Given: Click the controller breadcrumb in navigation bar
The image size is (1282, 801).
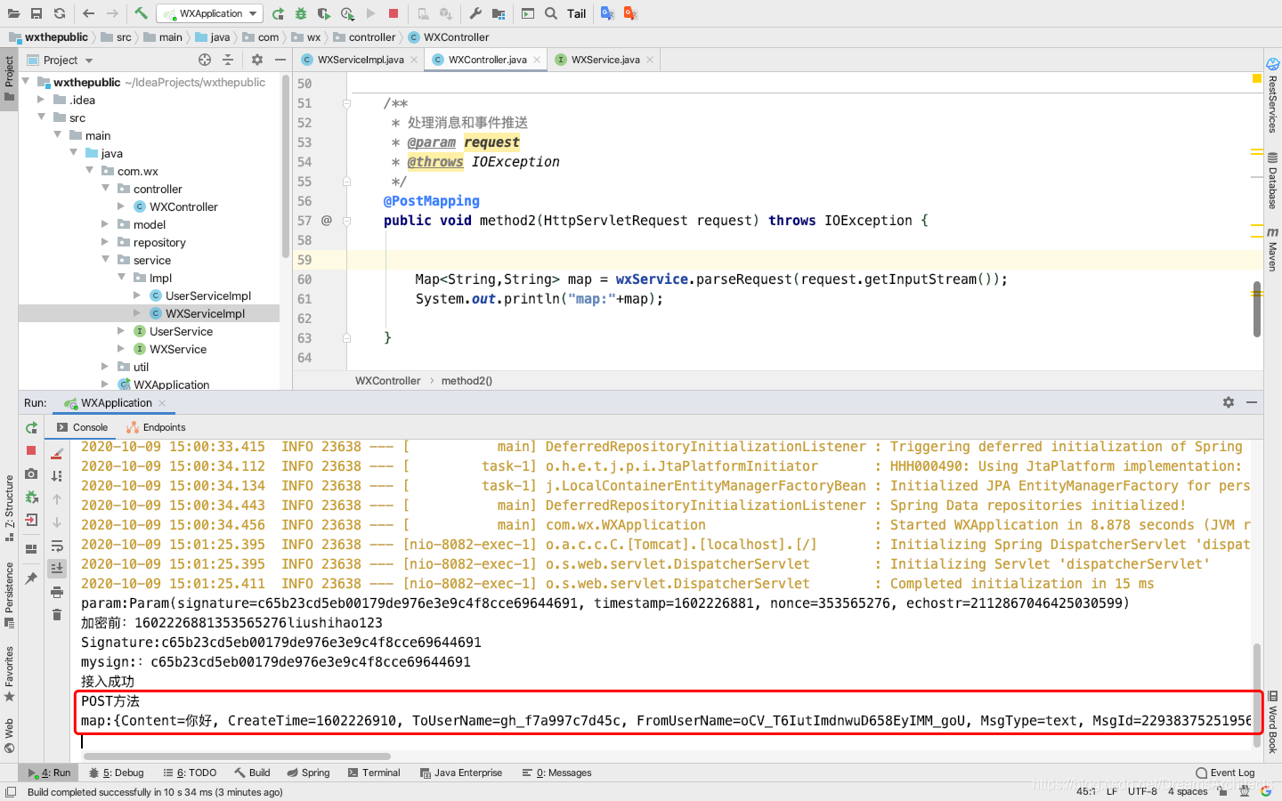Looking at the screenshot, I should (364, 37).
